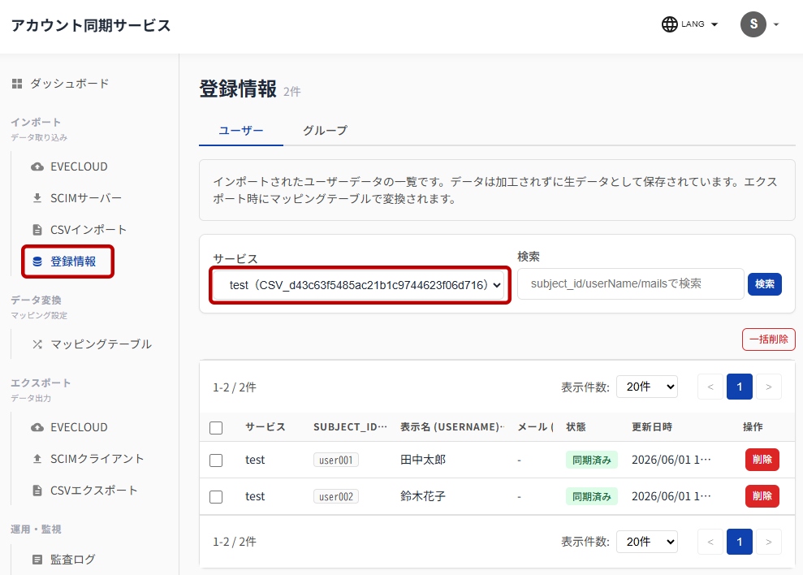Click the 登録情報 database icon
The height and width of the screenshot is (575, 803).
point(37,262)
